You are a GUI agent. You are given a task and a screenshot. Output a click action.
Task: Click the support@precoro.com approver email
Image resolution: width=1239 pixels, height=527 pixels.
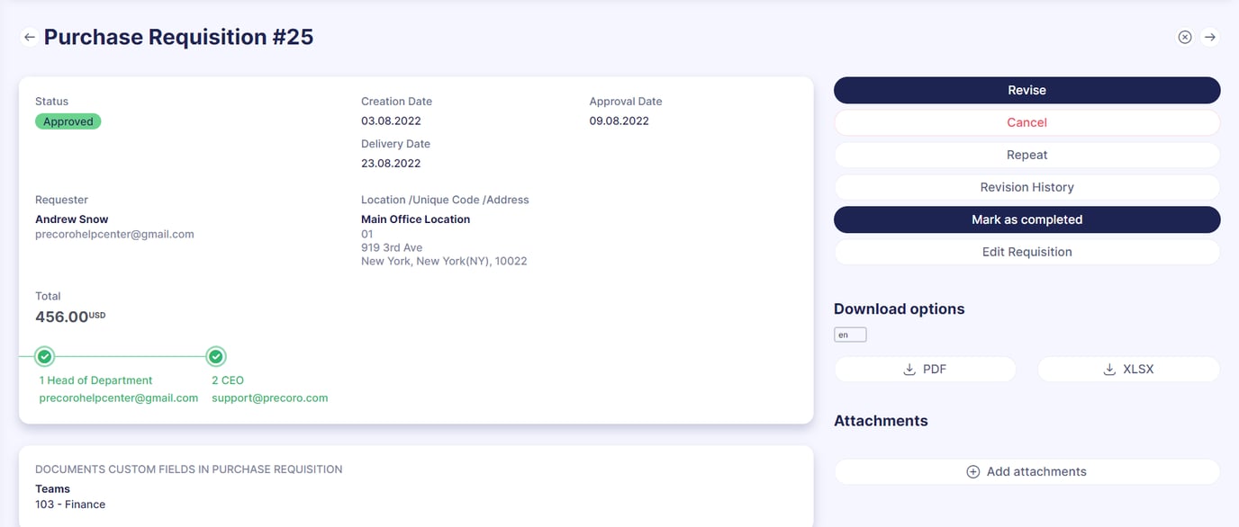pyautogui.click(x=270, y=397)
